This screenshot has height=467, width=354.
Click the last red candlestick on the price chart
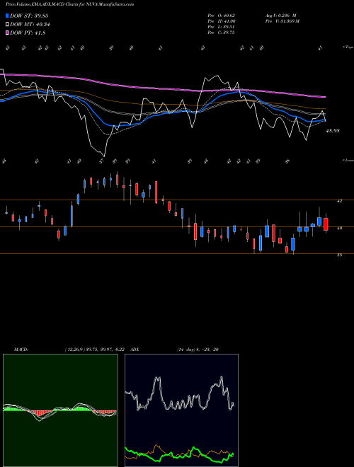tap(326, 224)
